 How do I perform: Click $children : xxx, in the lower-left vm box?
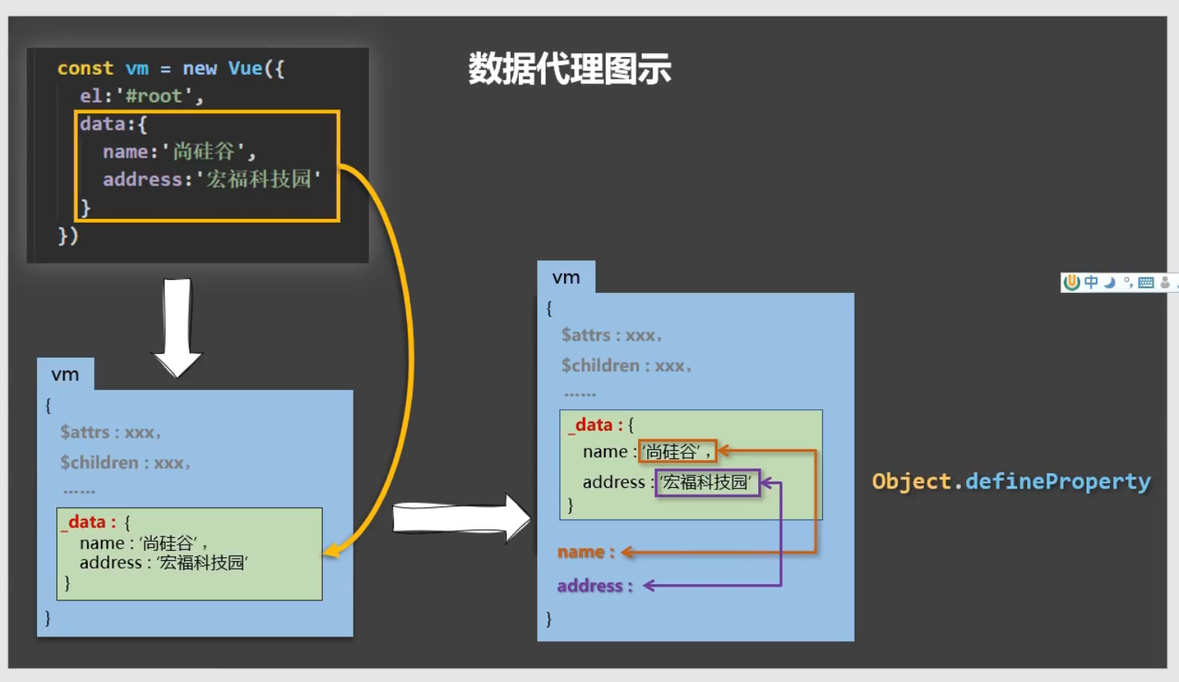click(126, 462)
